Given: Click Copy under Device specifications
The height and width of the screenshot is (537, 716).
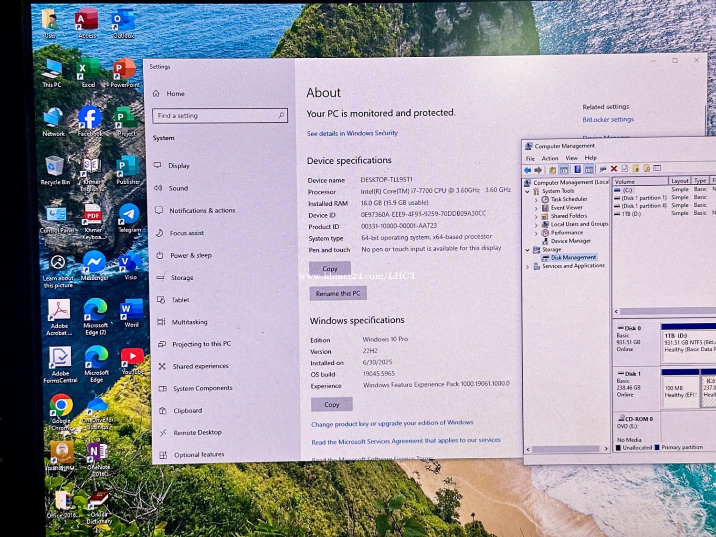Looking at the screenshot, I should click(330, 268).
